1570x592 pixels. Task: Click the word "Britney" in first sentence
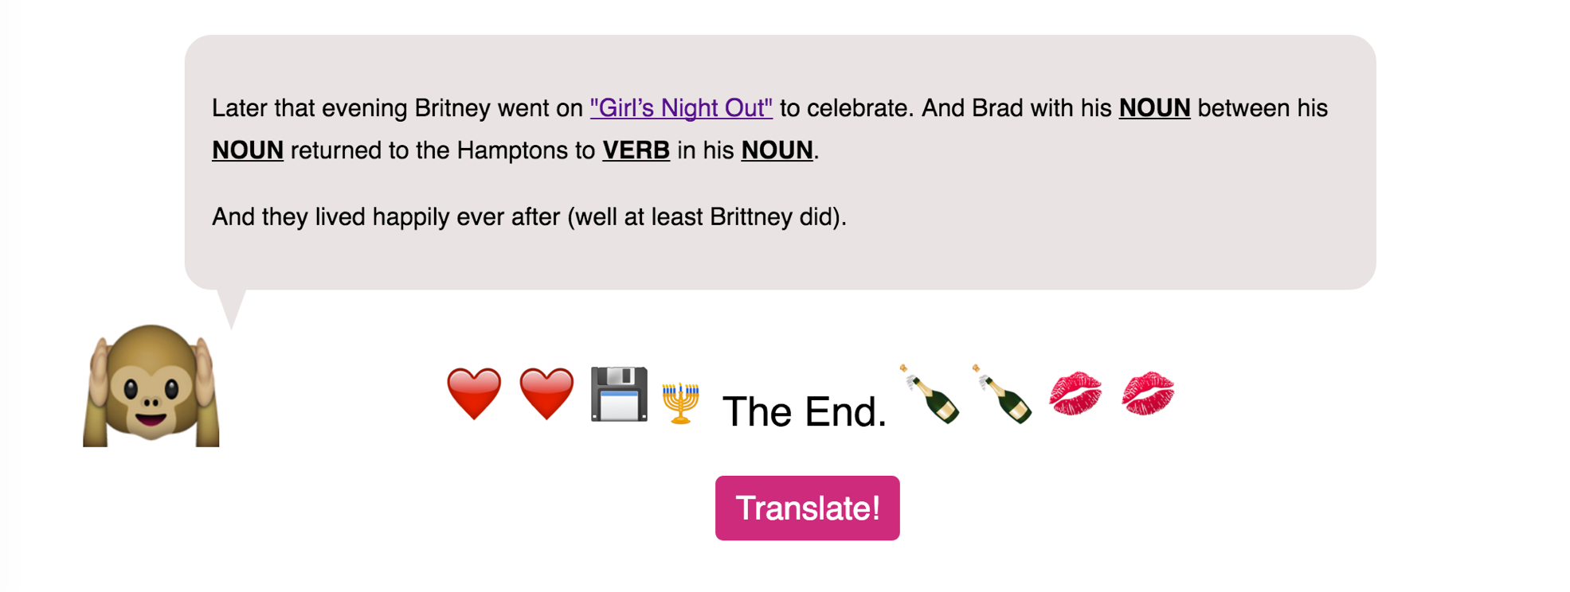point(452,108)
